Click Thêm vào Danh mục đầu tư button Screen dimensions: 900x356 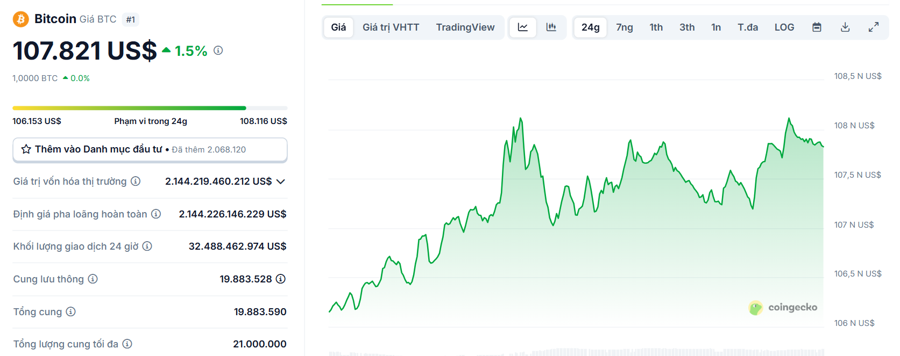tap(150, 150)
